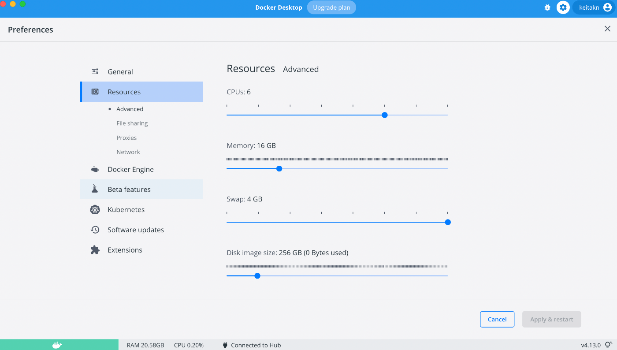Click the Upgrade plan button

(x=331, y=7)
